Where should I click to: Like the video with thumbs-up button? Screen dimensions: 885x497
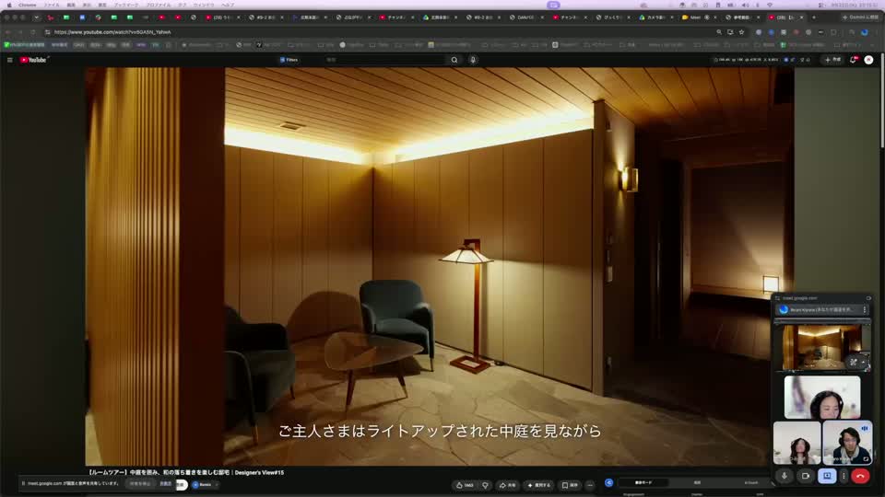(465, 485)
